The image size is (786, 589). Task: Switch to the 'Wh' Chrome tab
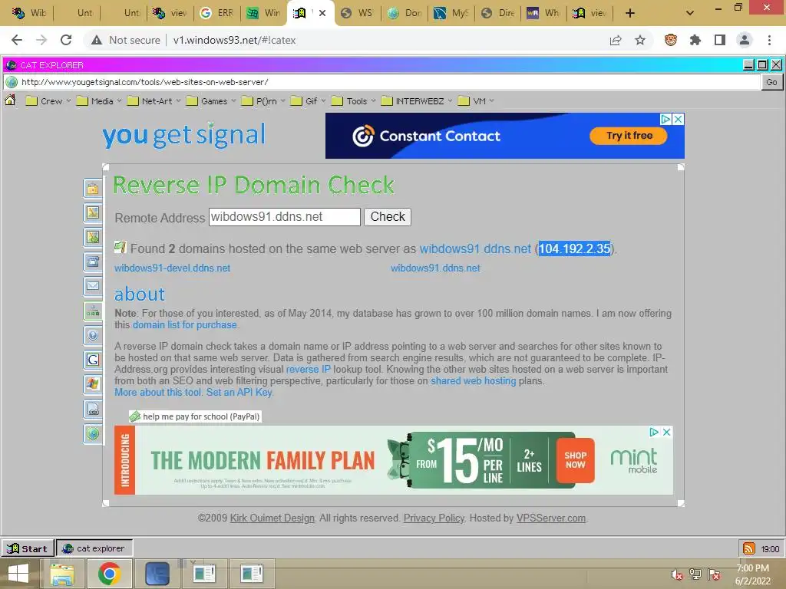[x=545, y=13]
